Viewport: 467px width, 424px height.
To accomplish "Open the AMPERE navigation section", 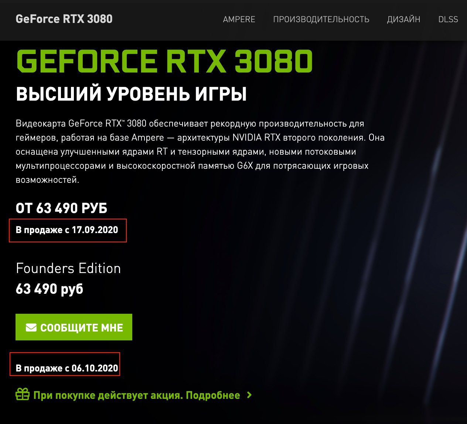I will (x=239, y=19).
